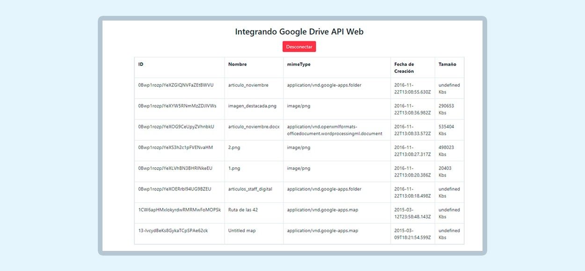Select the ID column header
Viewport: 585px width, 271px height.
(x=141, y=64)
